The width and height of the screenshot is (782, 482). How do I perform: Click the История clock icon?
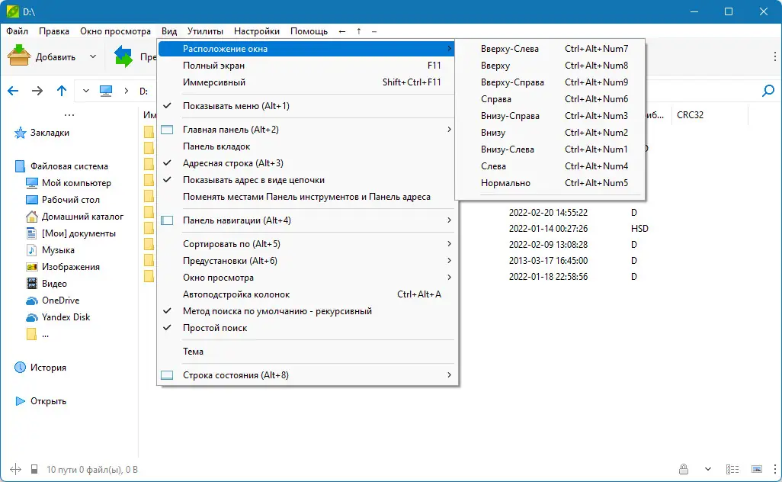pyautogui.click(x=20, y=368)
